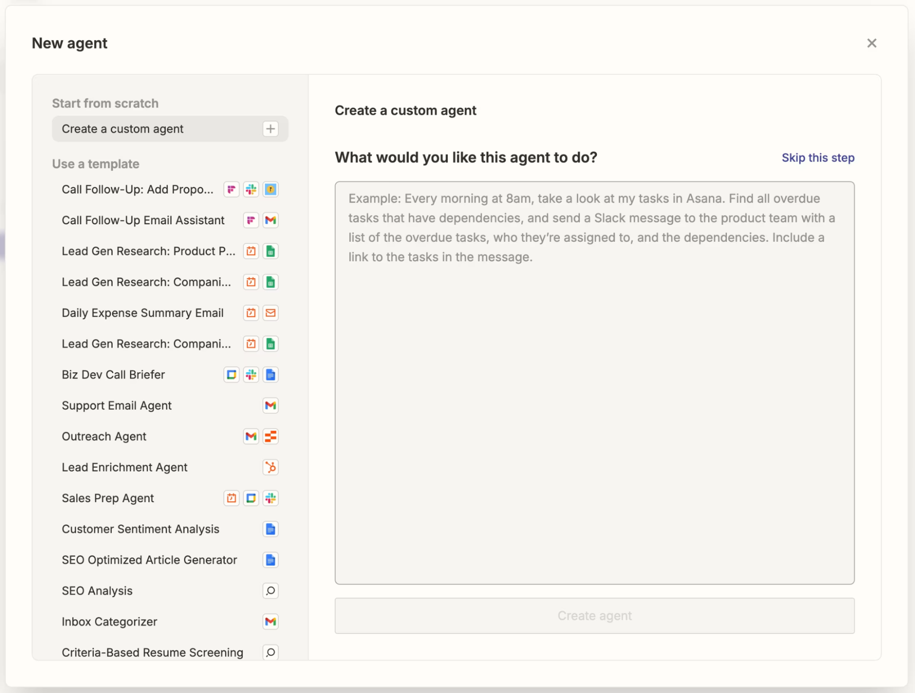
Task: Click the Google Docs icon in Biz Dev Call Briefer row
Action: 271,375
